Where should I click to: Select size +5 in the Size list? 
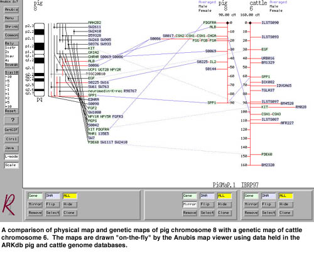(x=11, y=103)
